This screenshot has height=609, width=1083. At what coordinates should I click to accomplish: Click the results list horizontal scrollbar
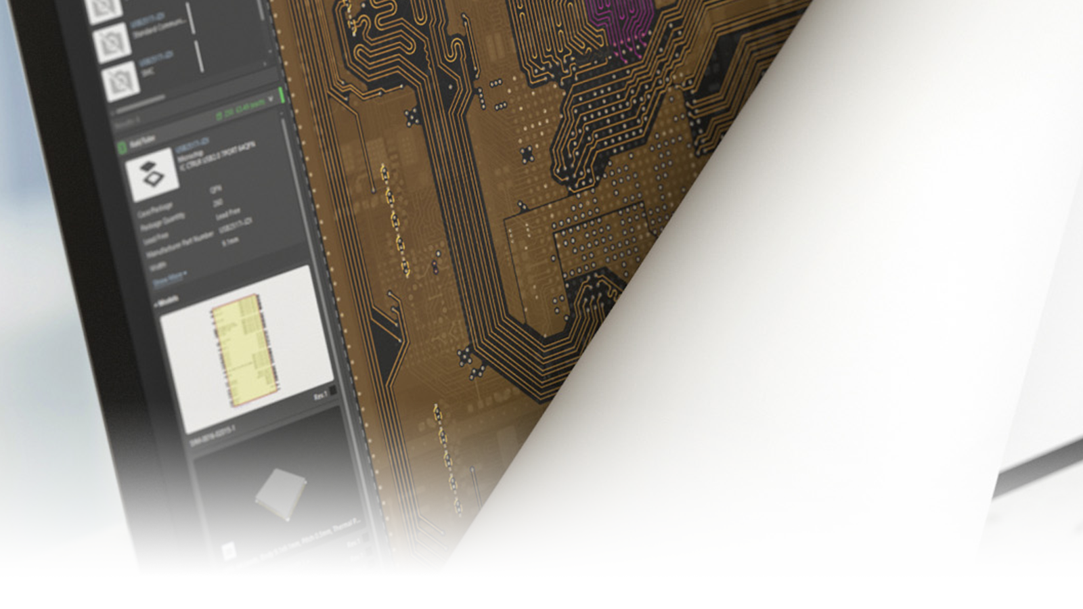(139, 105)
